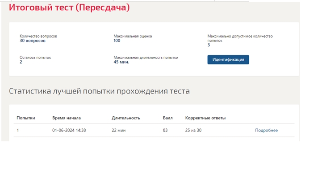Click the start time 01-06-2024 14:38 cell
This screenshot has width=309, height=195.
pos(69,130)
